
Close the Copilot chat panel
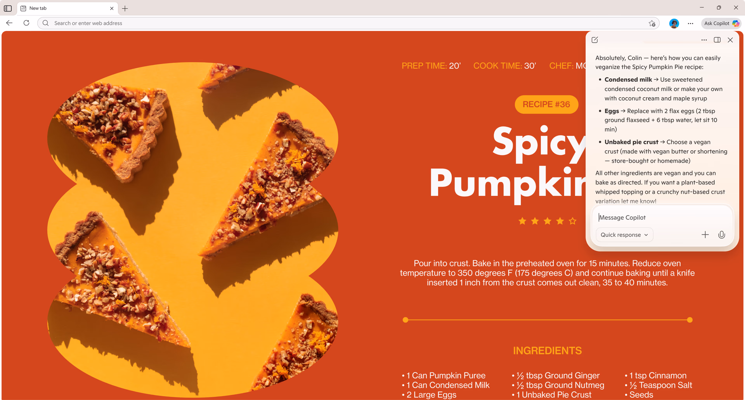click(730, 40)
